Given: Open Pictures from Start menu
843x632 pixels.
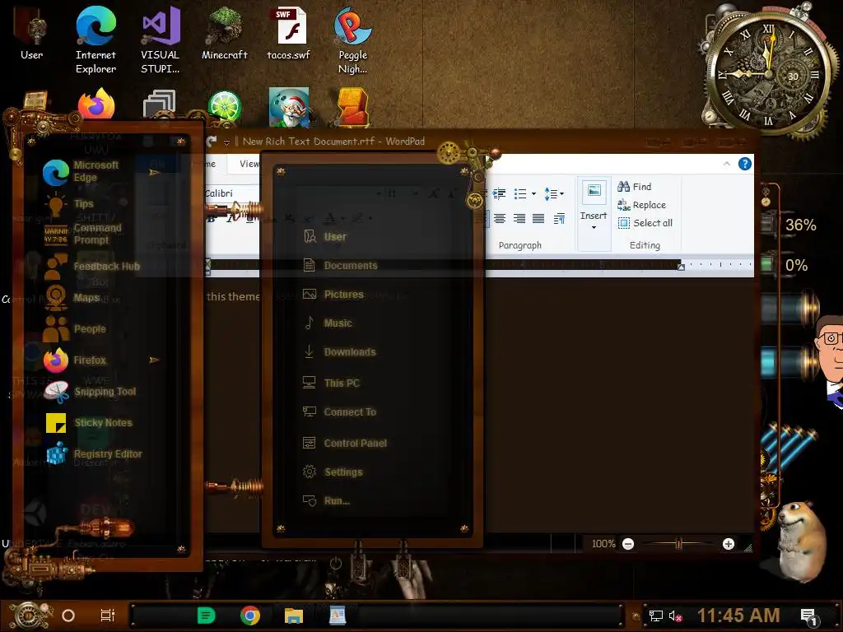Looking at the screenshot, I should tap(333, 295).
